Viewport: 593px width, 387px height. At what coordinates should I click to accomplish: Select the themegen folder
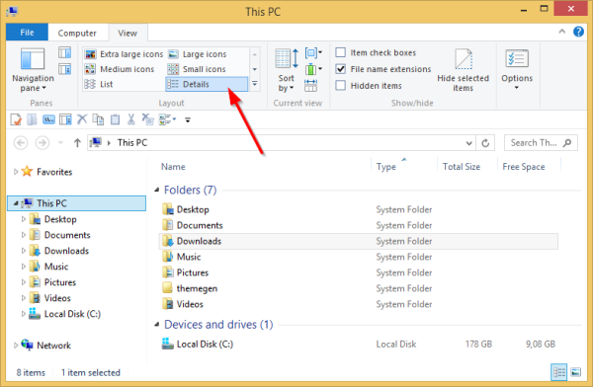click(x=197, y=288)
